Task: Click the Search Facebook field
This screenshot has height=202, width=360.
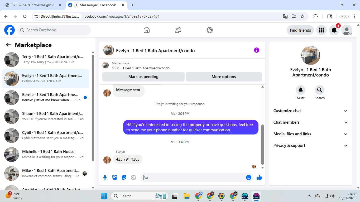Action: click(54, 30)
